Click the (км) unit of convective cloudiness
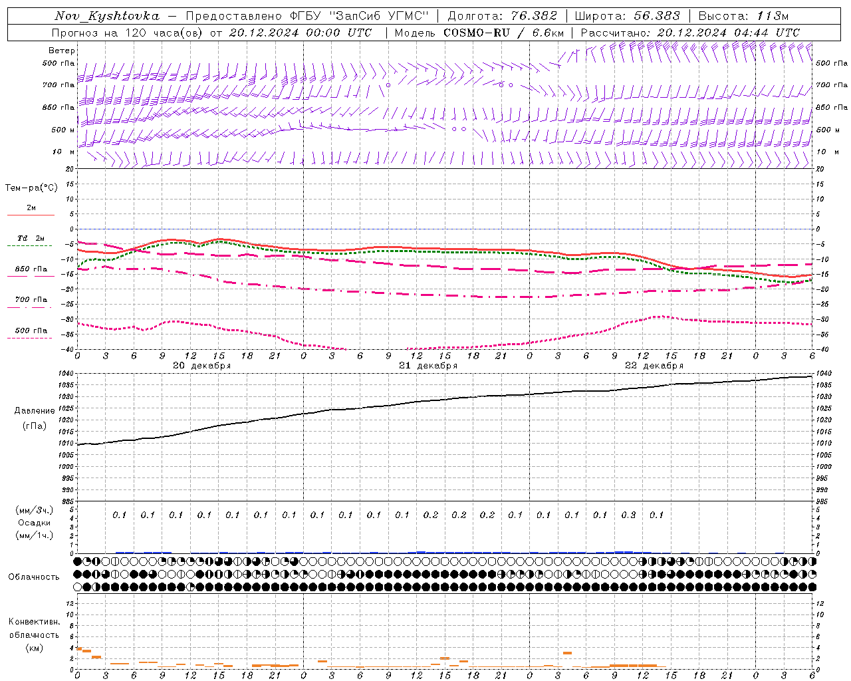 35,648
